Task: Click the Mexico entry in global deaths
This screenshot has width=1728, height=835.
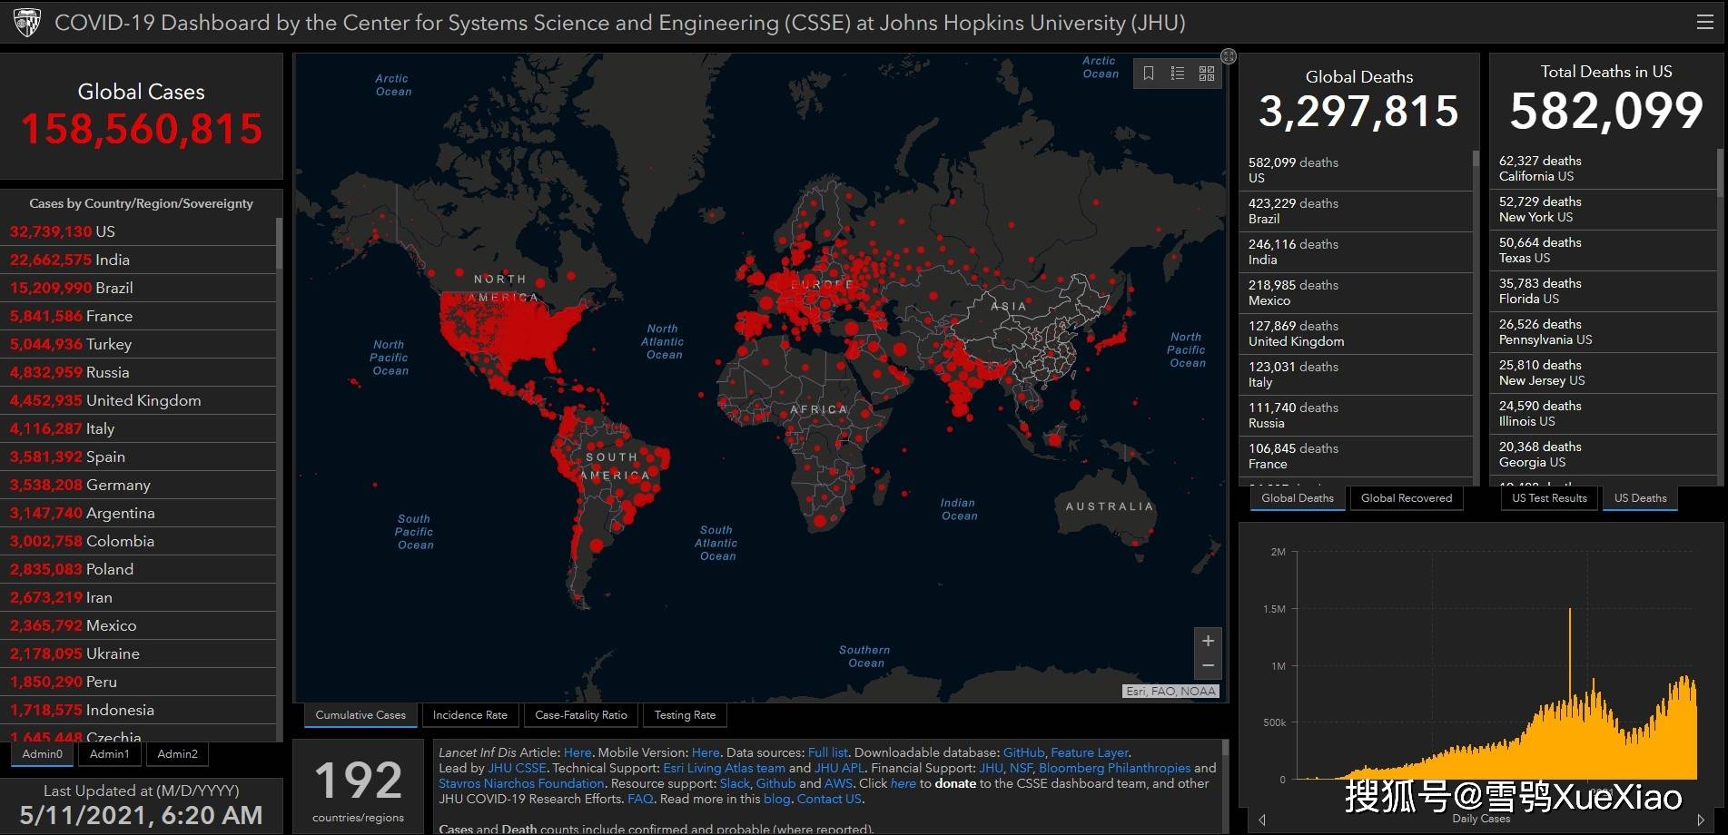Action: [1356, 292]
